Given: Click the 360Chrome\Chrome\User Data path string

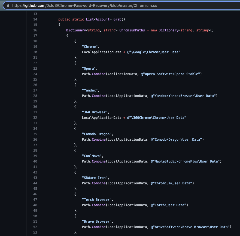Looking at the screenshot, I should [157, 118].
